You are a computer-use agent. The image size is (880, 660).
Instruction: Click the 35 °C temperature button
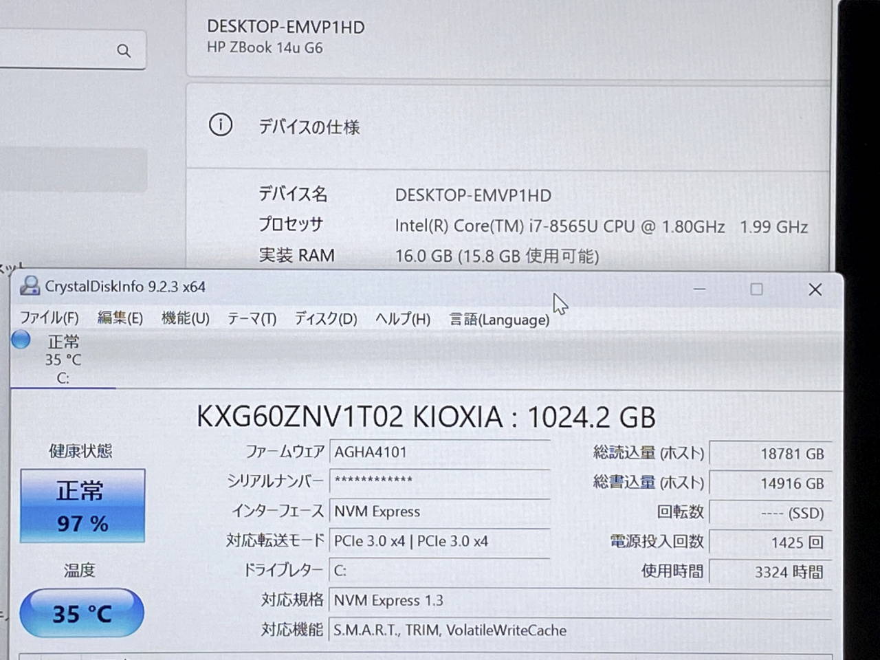pyautogui.click(x=82, y=613)
